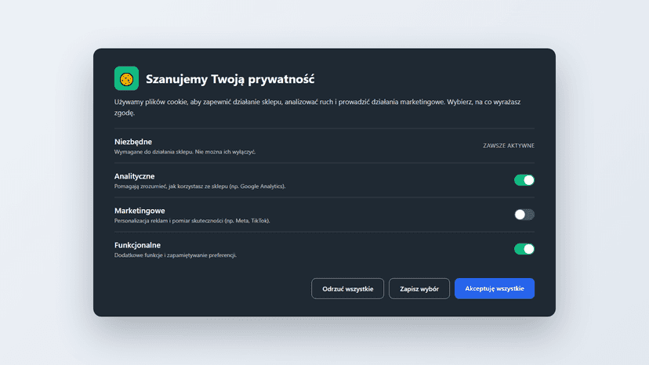Screen dimensions: 649x365
Task: Disable the Analityczne cookies toggle
Action: click(524, 180)
